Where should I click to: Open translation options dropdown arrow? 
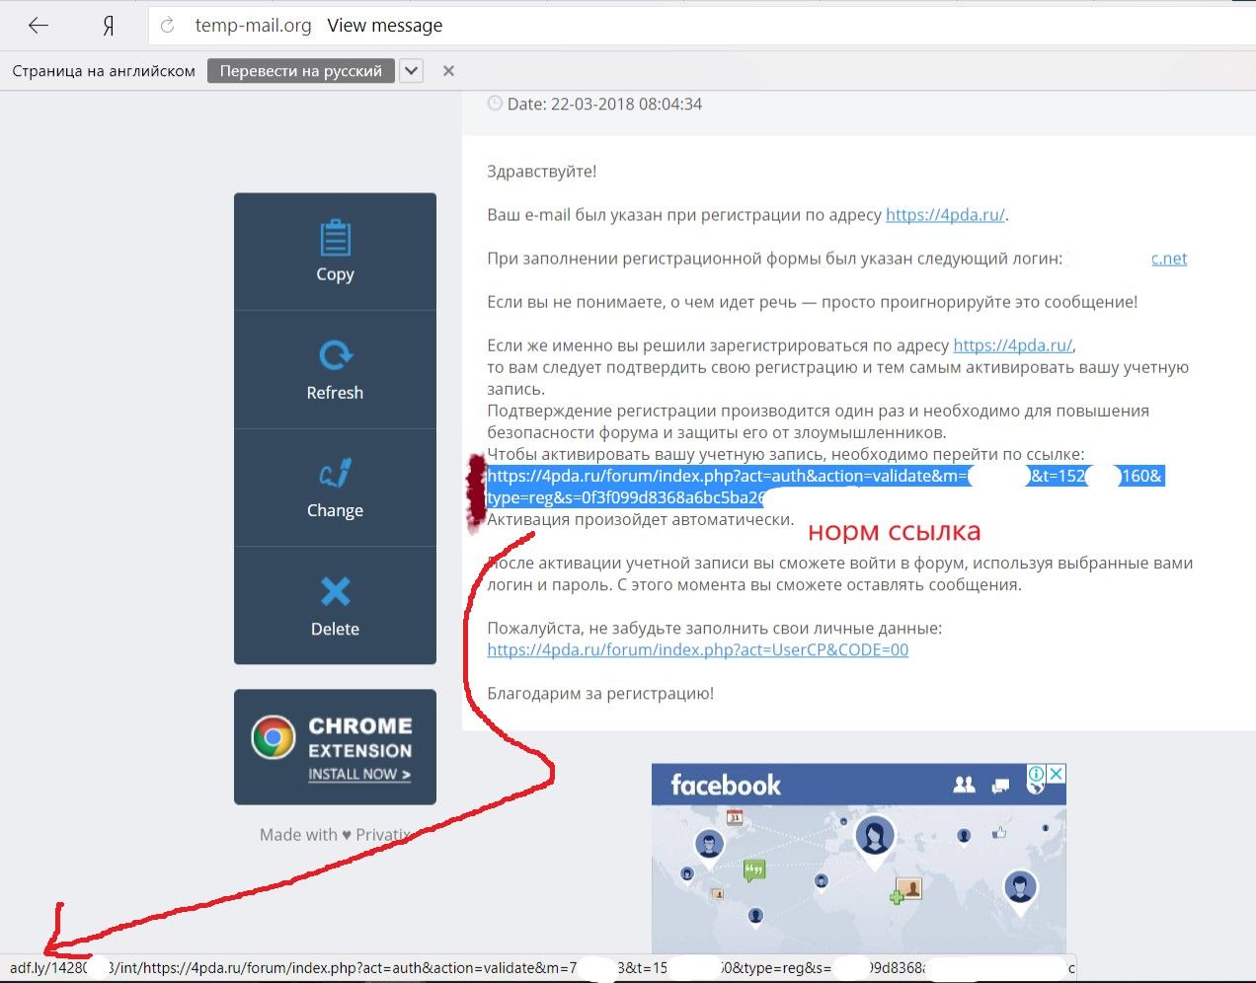pyautogui.click(x=412, y=71)
